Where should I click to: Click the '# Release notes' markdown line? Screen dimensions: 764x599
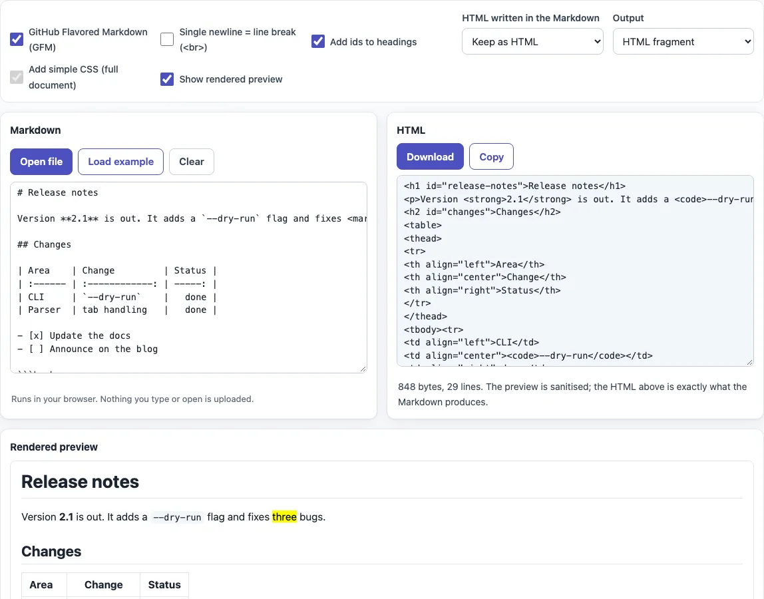coord(58,192)
